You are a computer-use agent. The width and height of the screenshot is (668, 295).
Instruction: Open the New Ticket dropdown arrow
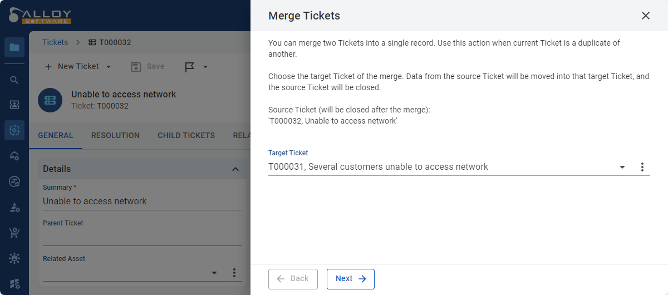point(109,67)
